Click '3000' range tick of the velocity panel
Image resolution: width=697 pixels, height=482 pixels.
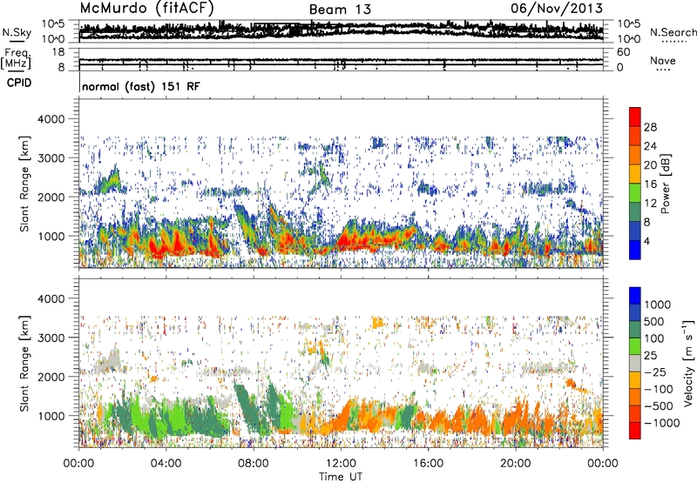coord(51,338)
